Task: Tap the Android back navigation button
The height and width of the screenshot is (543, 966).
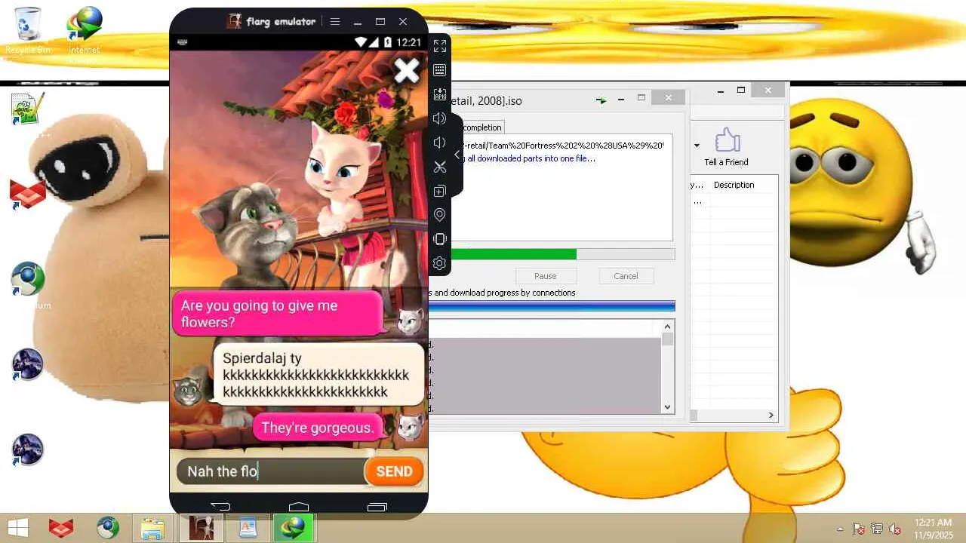Action: coord(220,506)
